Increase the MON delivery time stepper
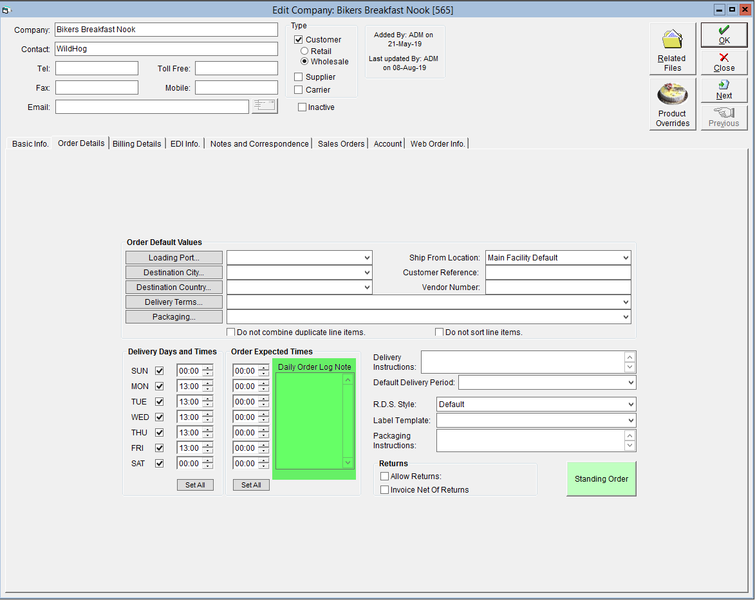The width and height of the screenshot is (755, 600). click(x=207, y=383)
